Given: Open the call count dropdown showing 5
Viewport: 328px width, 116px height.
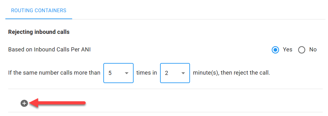Looking at the screenshot, I should point(118,73).
